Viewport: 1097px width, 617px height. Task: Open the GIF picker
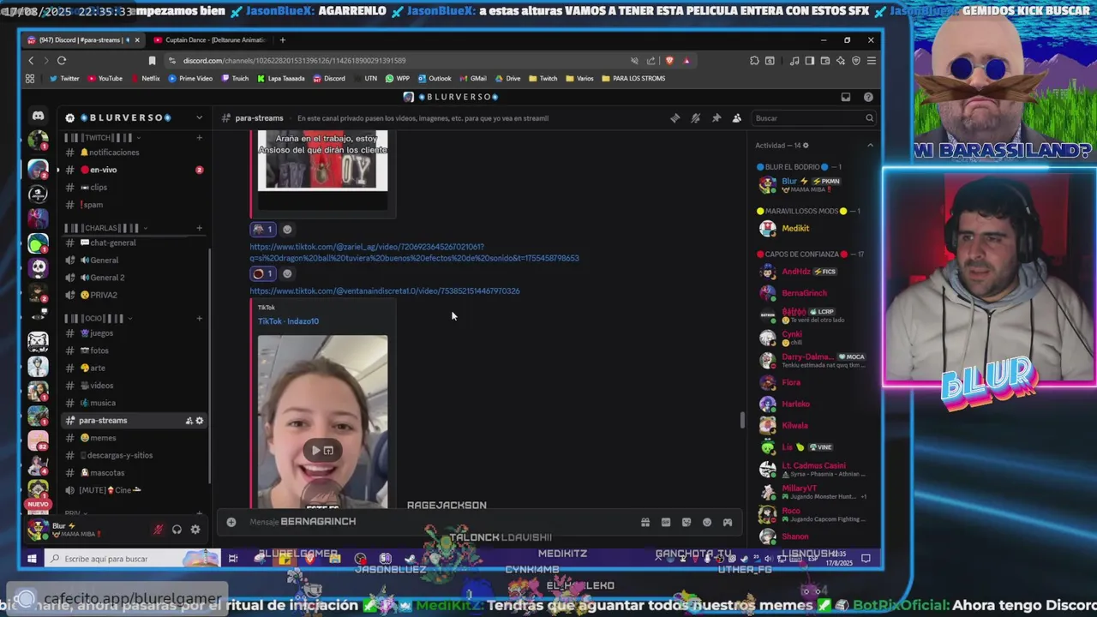[666, 522]
